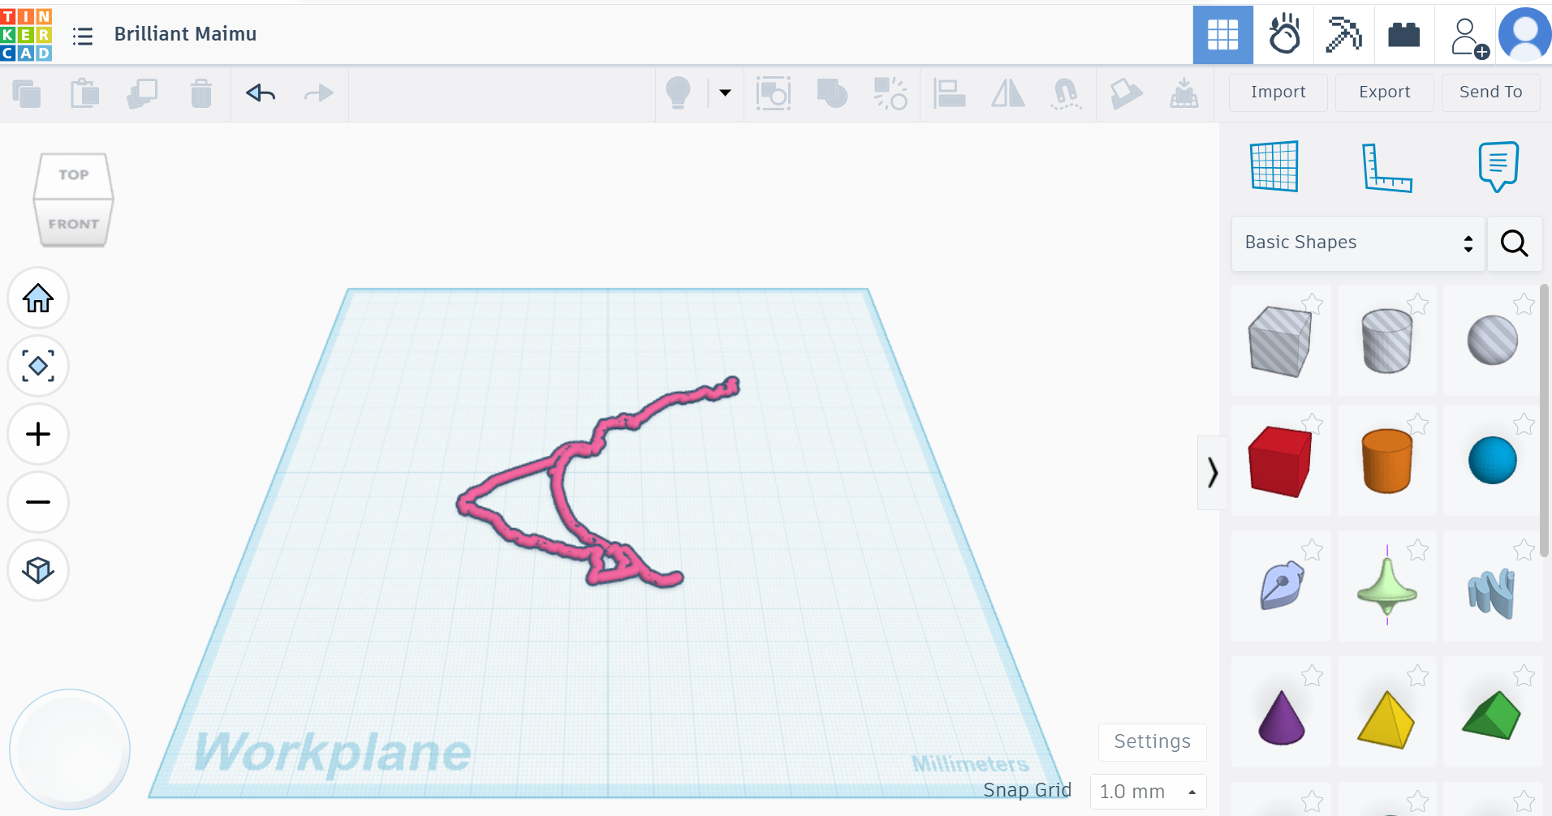Click the Send To button
Screen dimensions: 1552x816
tap(1491, 92)
